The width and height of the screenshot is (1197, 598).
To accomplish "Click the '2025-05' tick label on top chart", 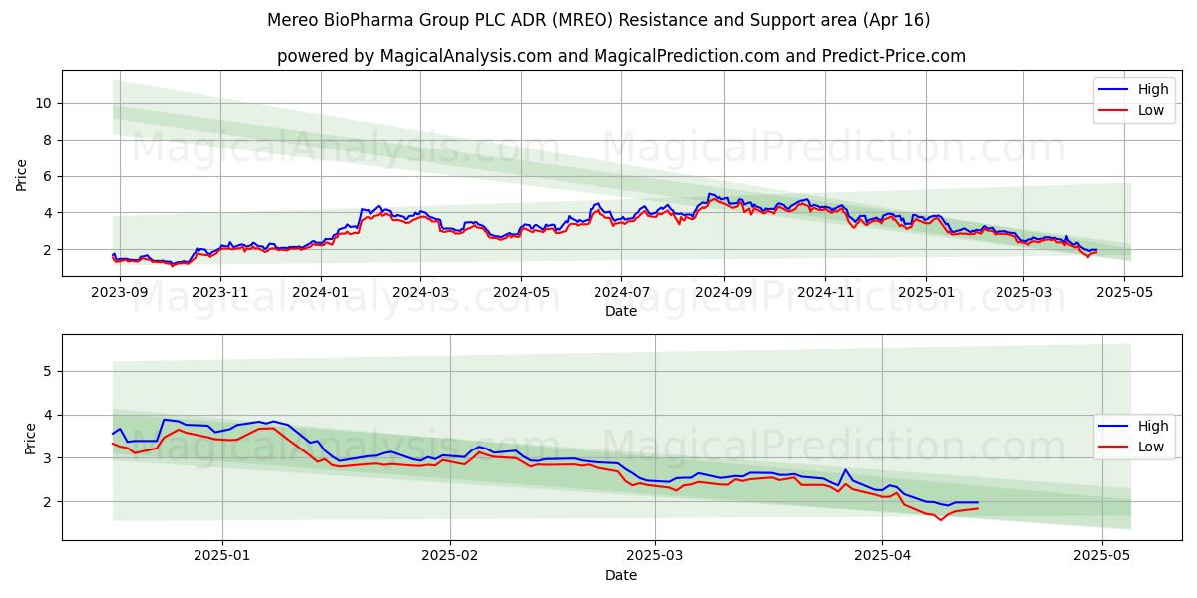I will [1123, 293].
